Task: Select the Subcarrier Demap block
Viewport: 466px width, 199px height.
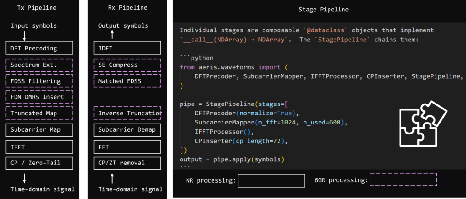Action: (127, 130)
